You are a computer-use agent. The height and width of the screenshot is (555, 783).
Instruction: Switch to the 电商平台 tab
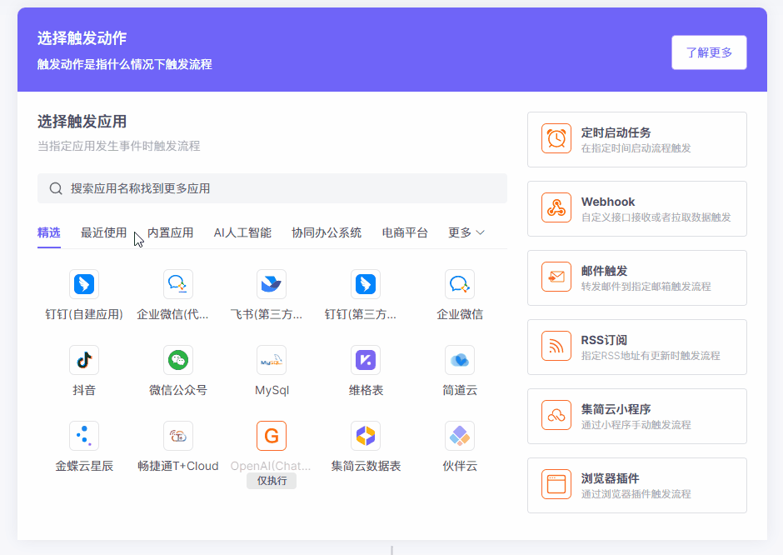coord(405,232)
